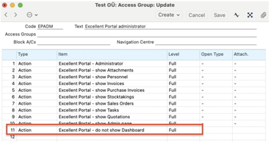Viewport: 271px width, 145px height.
Task: Click the Block A/Cs field
Action: pyautogui.click(x=73, y=42)
